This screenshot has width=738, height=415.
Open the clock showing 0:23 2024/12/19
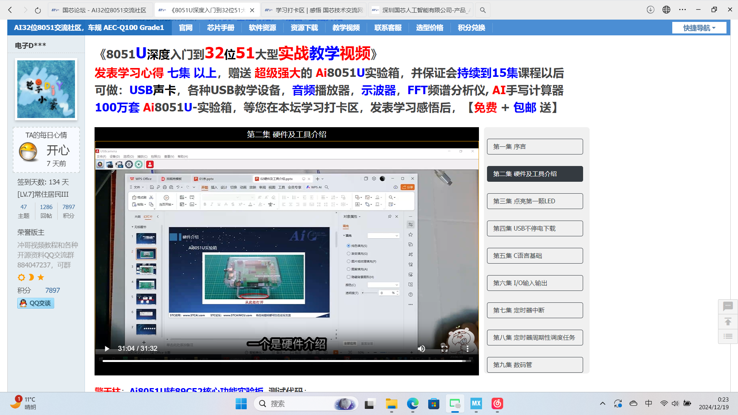[x=714, y=403]
